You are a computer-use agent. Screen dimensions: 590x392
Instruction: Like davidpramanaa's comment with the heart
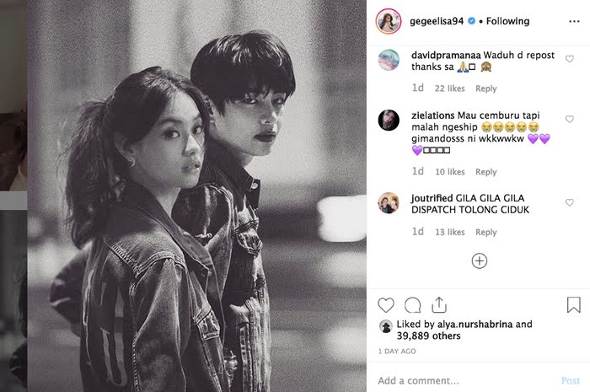570,59
